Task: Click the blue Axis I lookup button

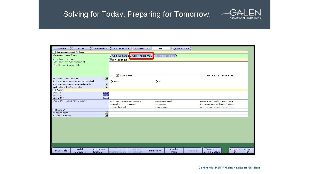Action: click(106, 93)
